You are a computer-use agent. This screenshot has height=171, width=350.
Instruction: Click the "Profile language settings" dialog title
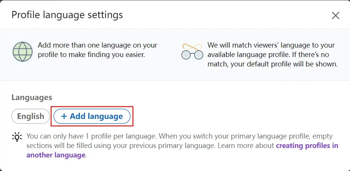pyautogui.click(x=67, y=15)
